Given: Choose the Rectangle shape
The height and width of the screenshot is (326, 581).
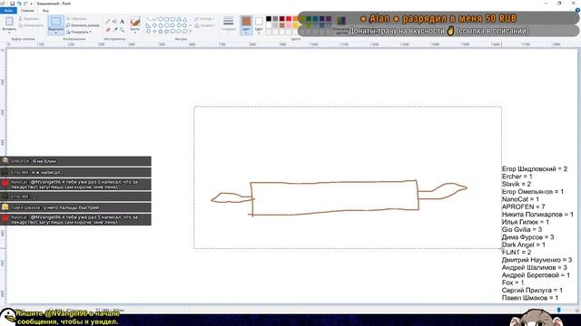Looking at the screenshot, I should tap(166, 19).
